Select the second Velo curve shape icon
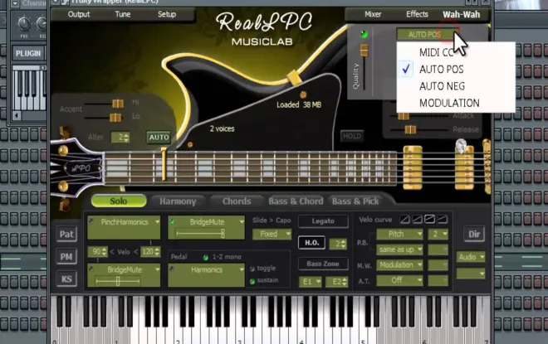This screenshot has width=548, height=344. pos(418,220)
